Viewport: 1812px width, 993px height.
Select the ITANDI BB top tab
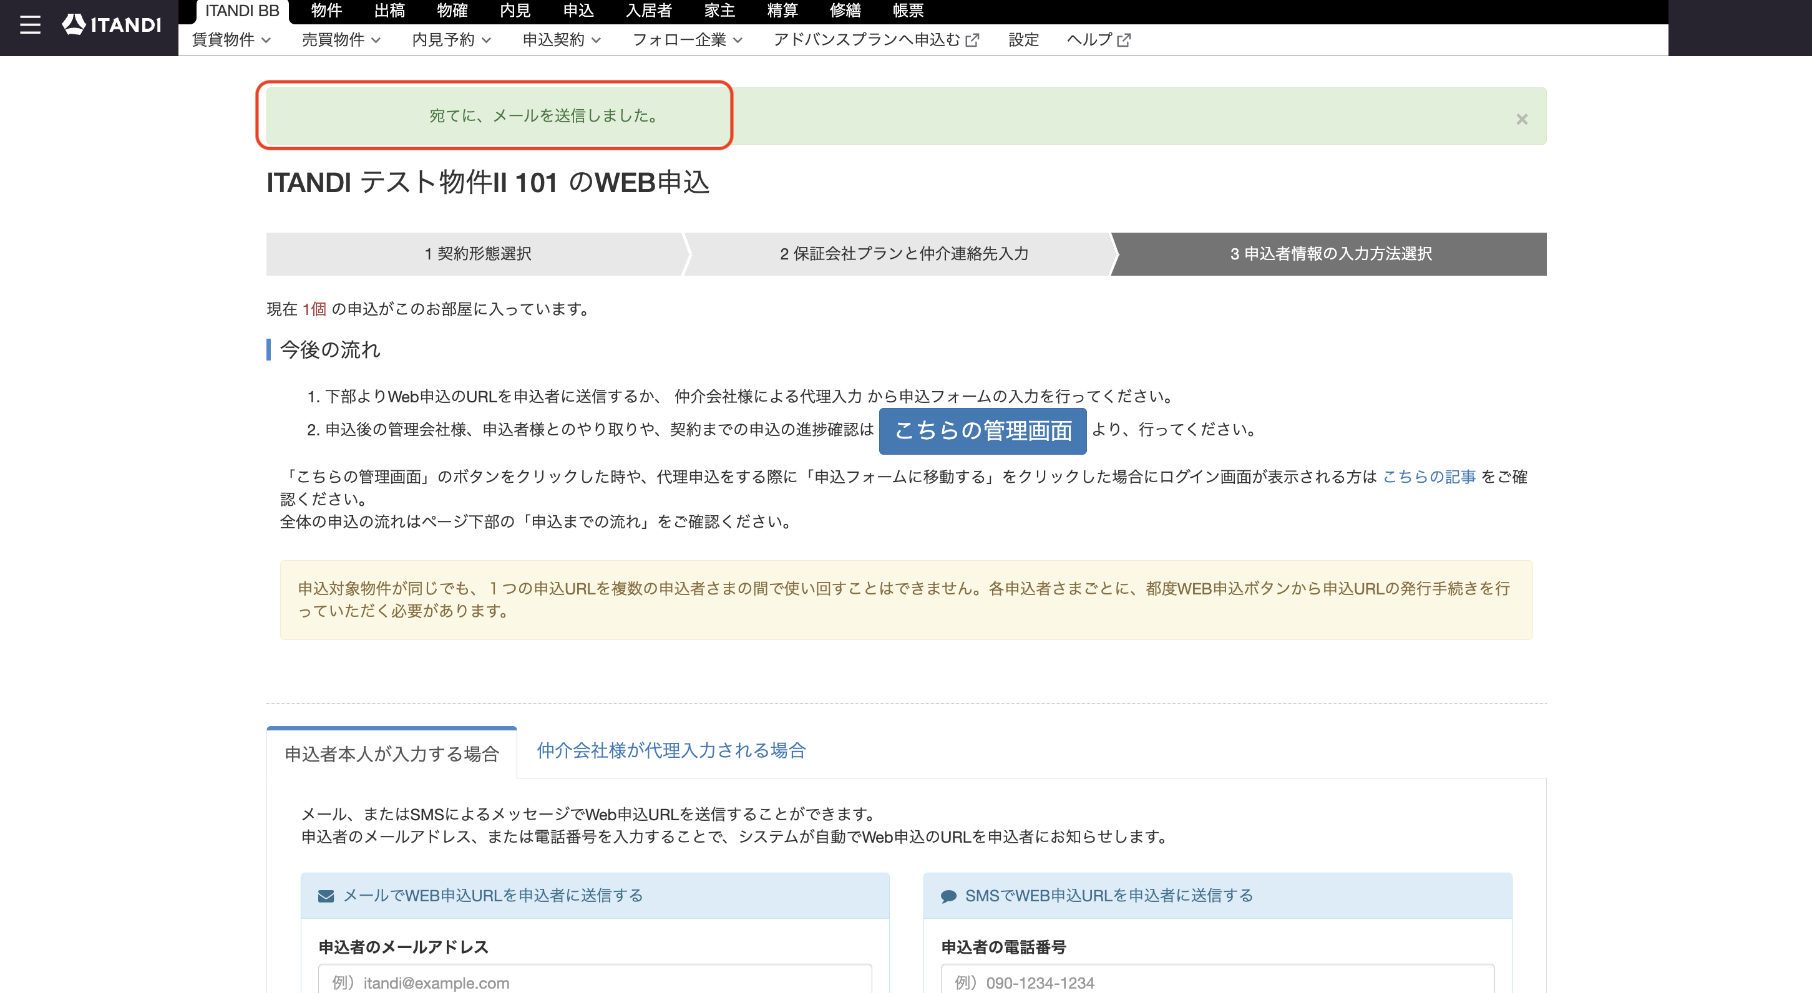pyautogui.click(x=242, y=11)
